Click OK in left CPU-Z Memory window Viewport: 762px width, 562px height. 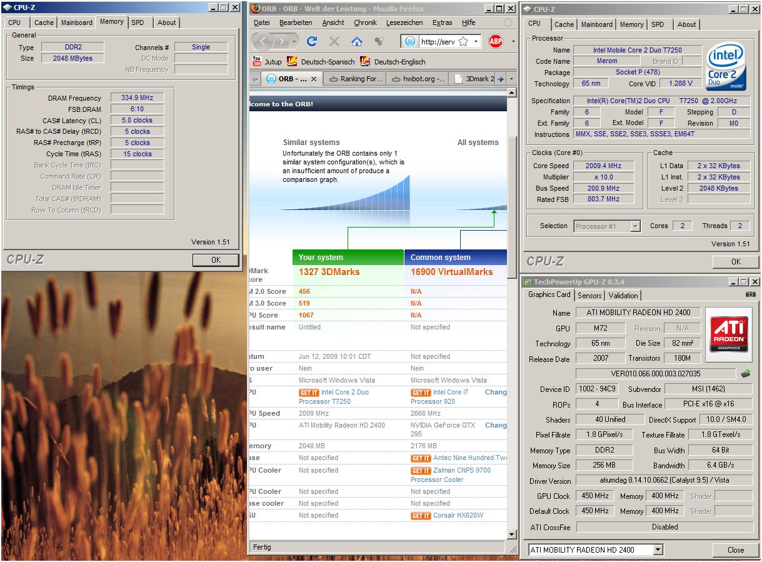coord(216,260)
